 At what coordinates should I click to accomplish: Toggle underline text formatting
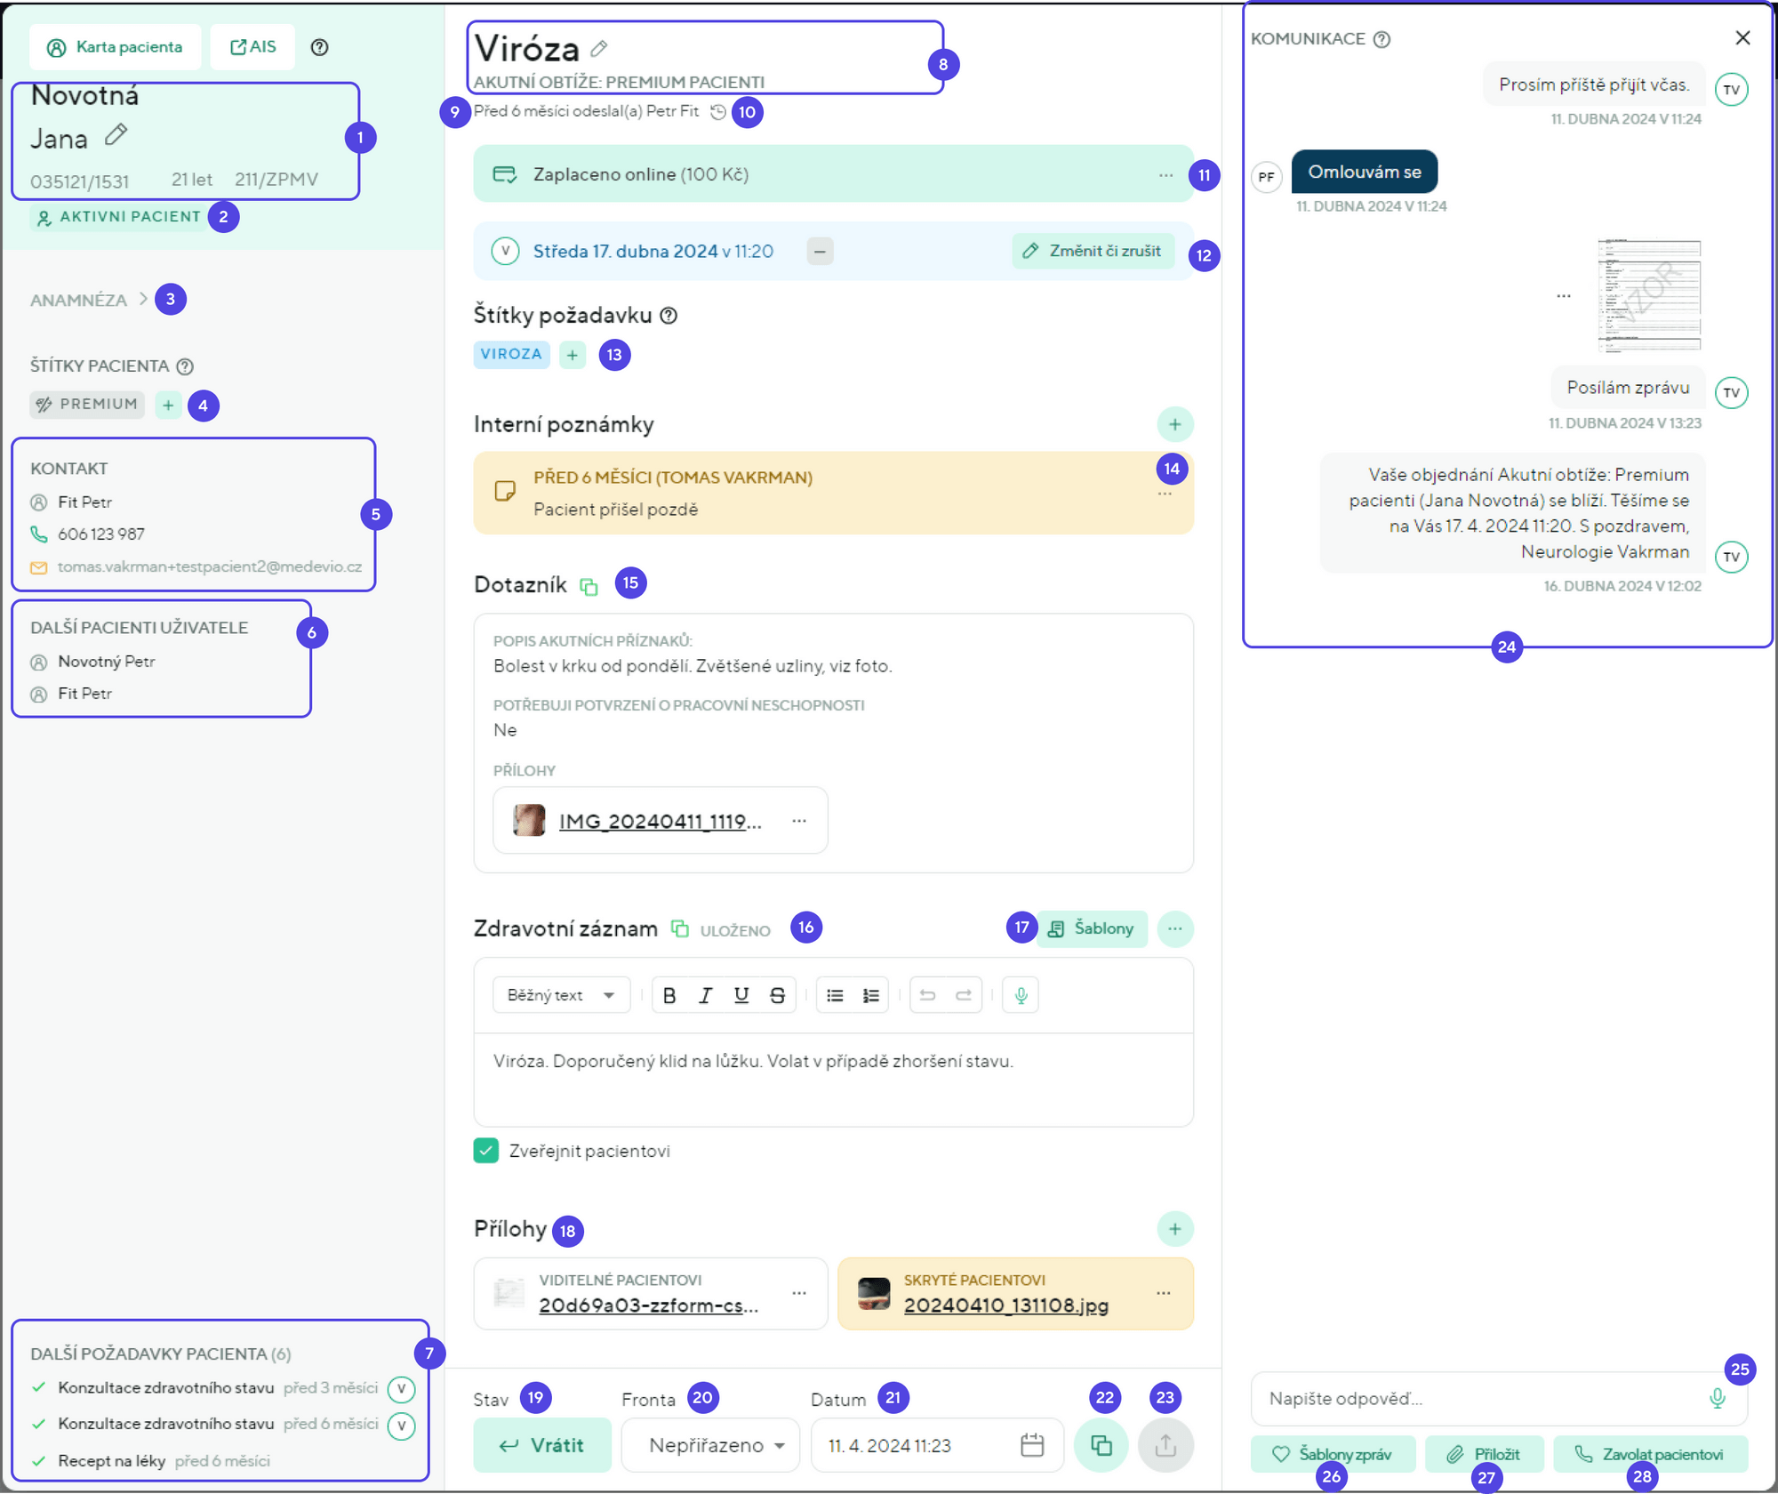(741, 995)
